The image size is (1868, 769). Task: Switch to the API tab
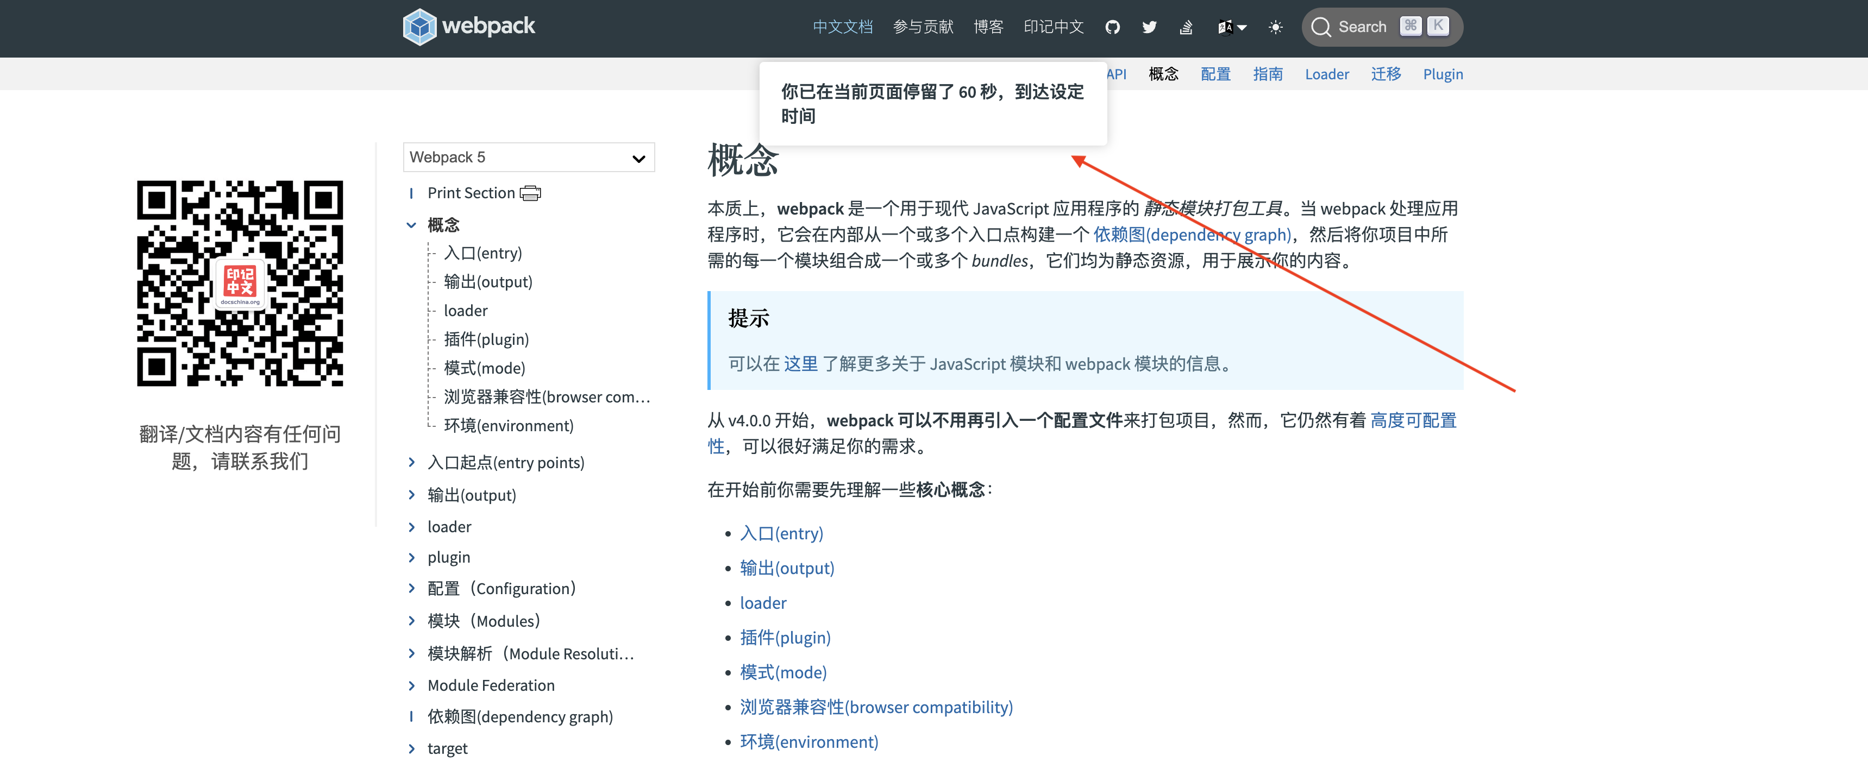point(1117,74)
